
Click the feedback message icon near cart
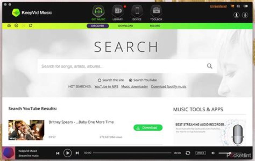238,6
